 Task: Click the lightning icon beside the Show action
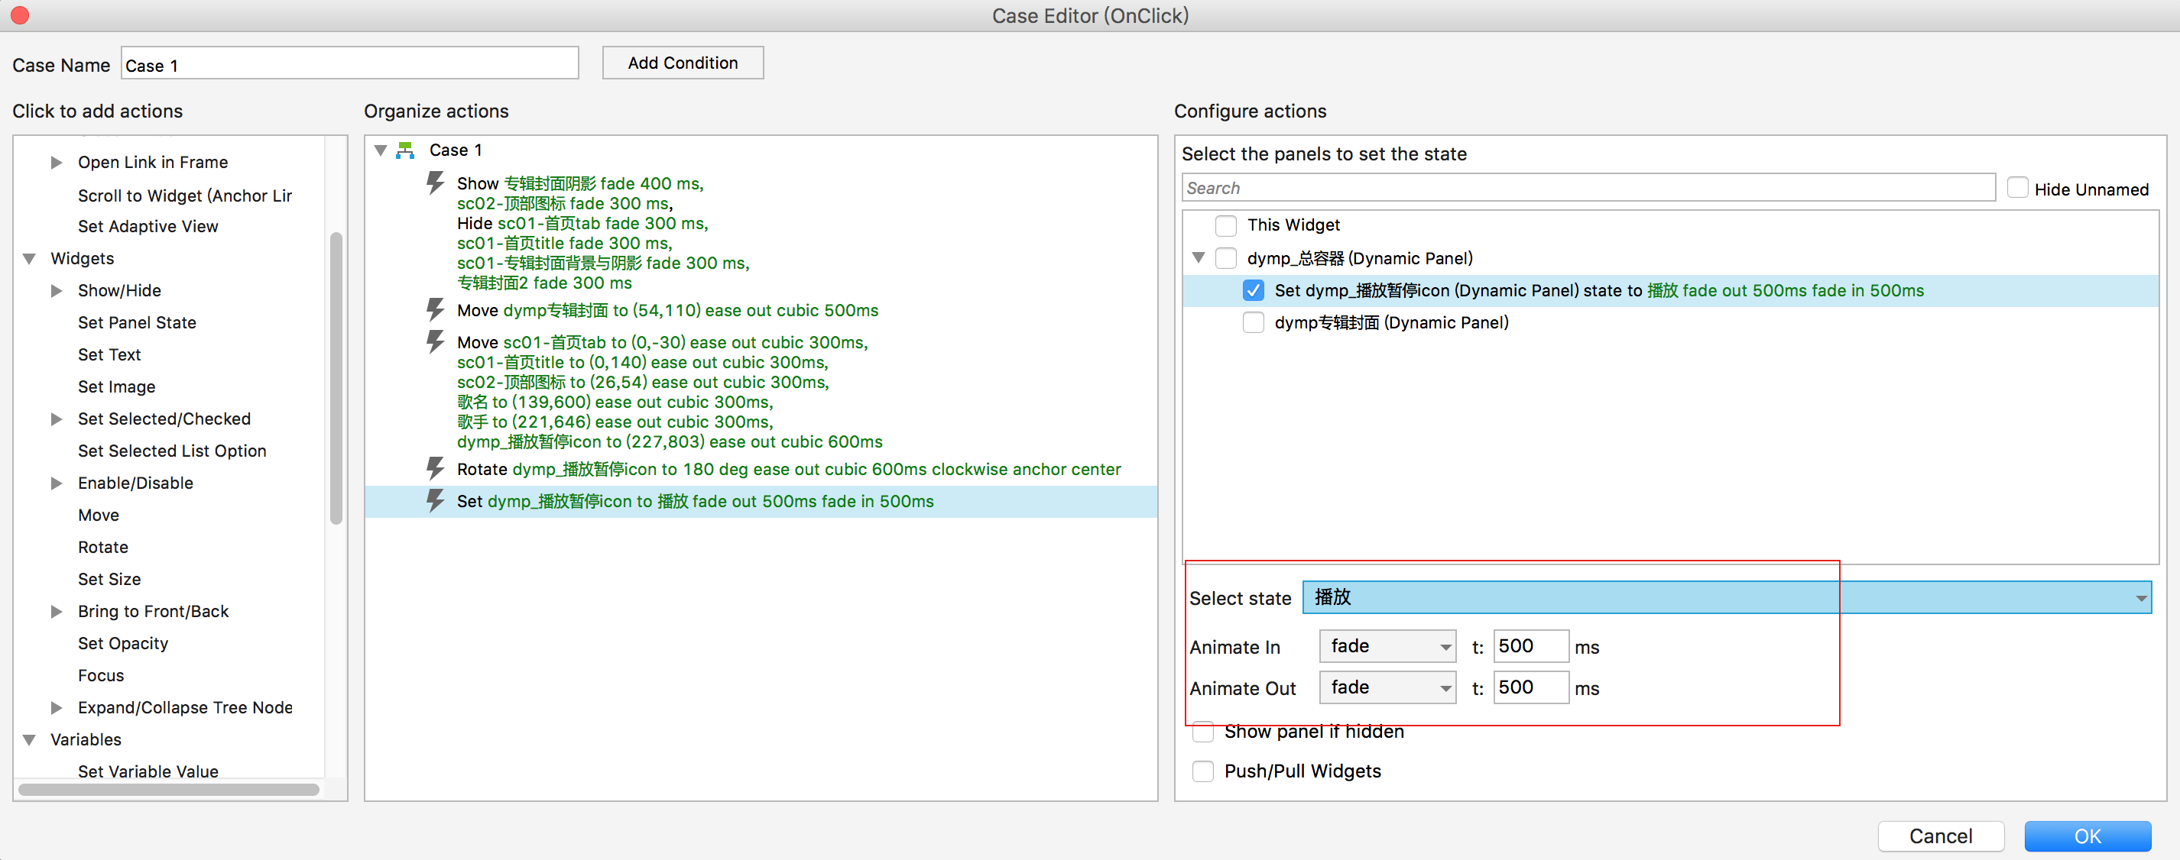tap(435, 183)
